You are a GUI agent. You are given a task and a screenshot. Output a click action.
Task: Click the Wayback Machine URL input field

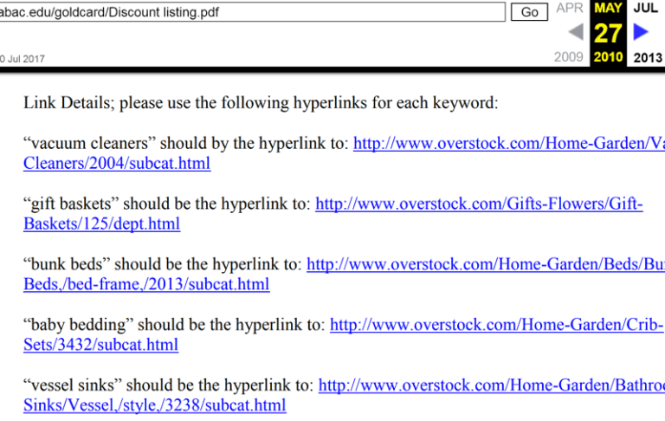click(x=252, y=12)
